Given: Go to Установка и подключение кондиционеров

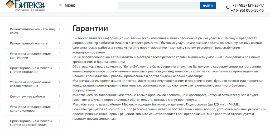Looking at the screenshot, I should pyautogui.click(x=30, y=109).
